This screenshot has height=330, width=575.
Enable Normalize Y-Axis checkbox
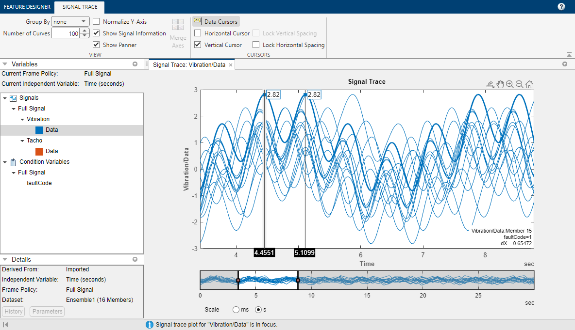97,22
